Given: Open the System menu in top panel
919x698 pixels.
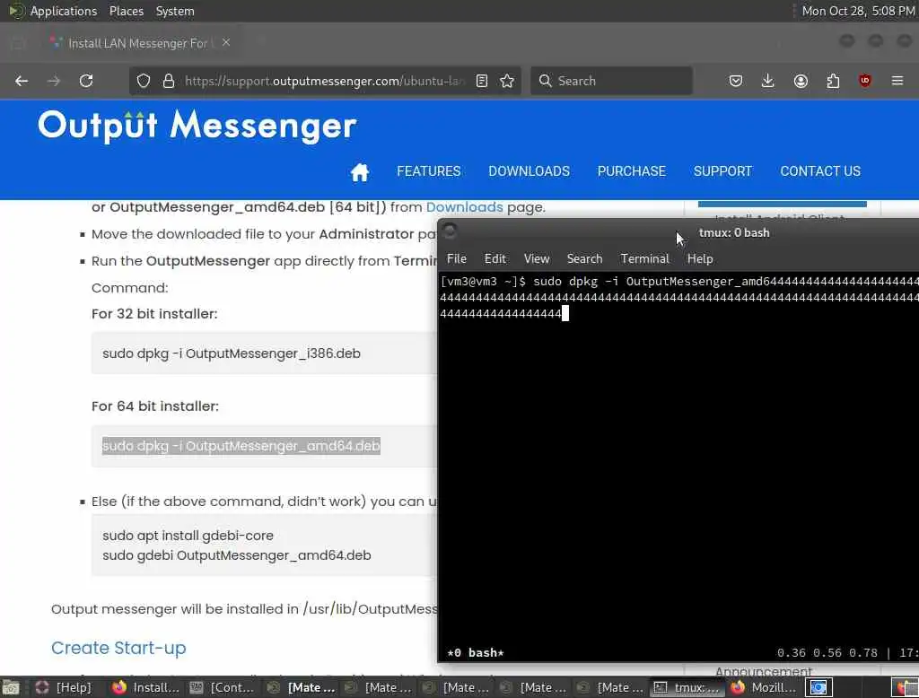Looking at the screenshot, I should pyautogui.click(x=175, y=11).
